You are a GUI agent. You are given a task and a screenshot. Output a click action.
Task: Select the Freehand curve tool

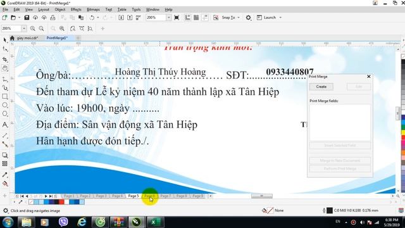pyautogui.click(x=4, y=79)
